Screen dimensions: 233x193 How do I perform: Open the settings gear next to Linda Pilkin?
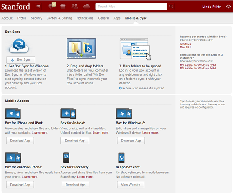(228, 7)
